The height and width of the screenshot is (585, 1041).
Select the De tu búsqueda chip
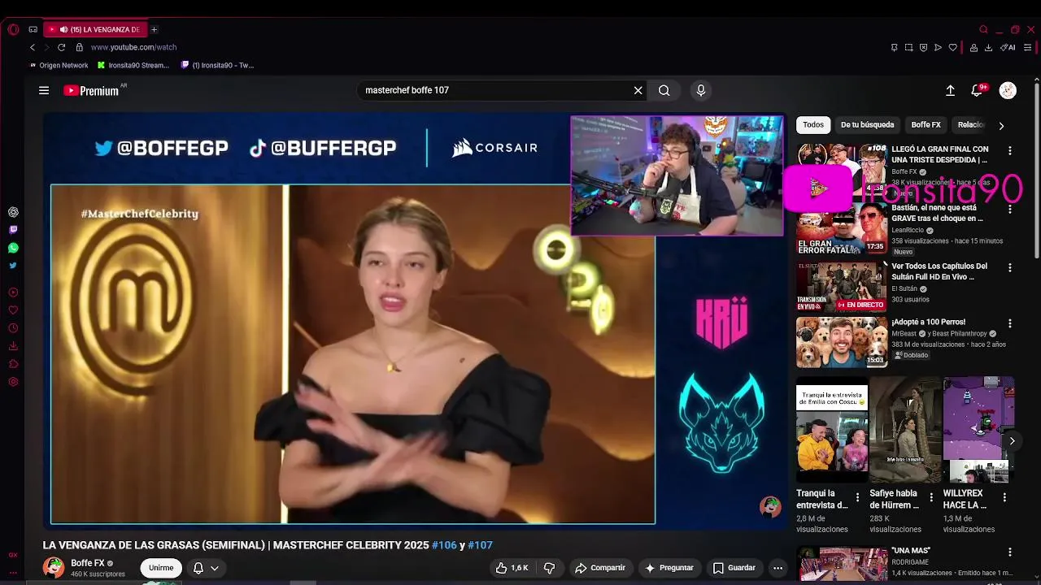click(867, 125)
